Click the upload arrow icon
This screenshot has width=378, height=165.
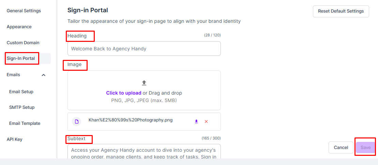pos(144,83)
